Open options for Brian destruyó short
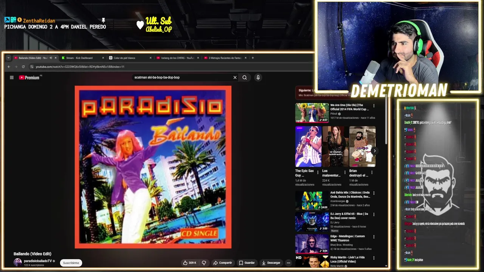The height and width of the screenshot is (272, 484). [x=372, y=173]
